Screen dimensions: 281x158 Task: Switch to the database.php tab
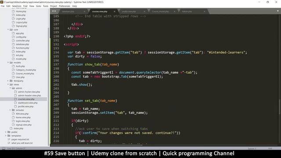point(68,11)
